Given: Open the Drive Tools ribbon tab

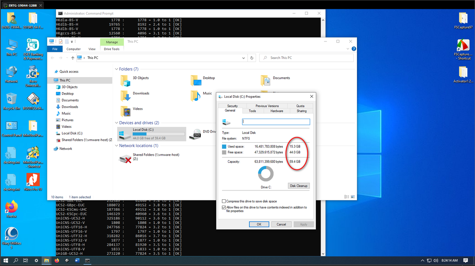Looking at the screenshot, I should [x=112, y=49].
